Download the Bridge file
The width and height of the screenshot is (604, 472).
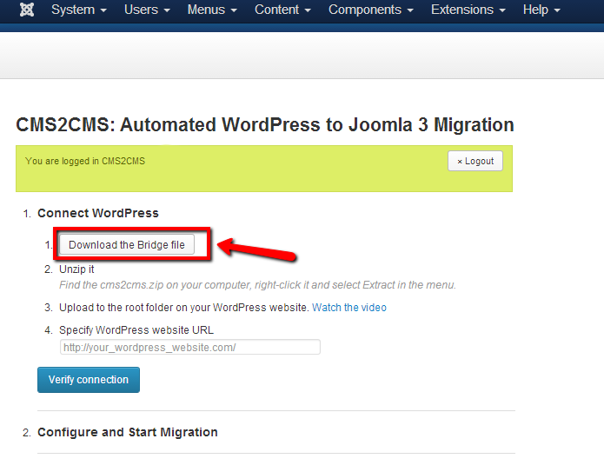click(x=127, y=244)
